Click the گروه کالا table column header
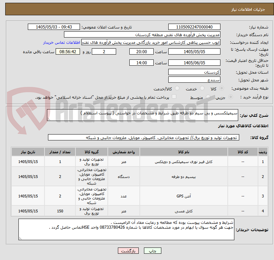Viewport: 274px width, 260px height. [x=91, y=152]
